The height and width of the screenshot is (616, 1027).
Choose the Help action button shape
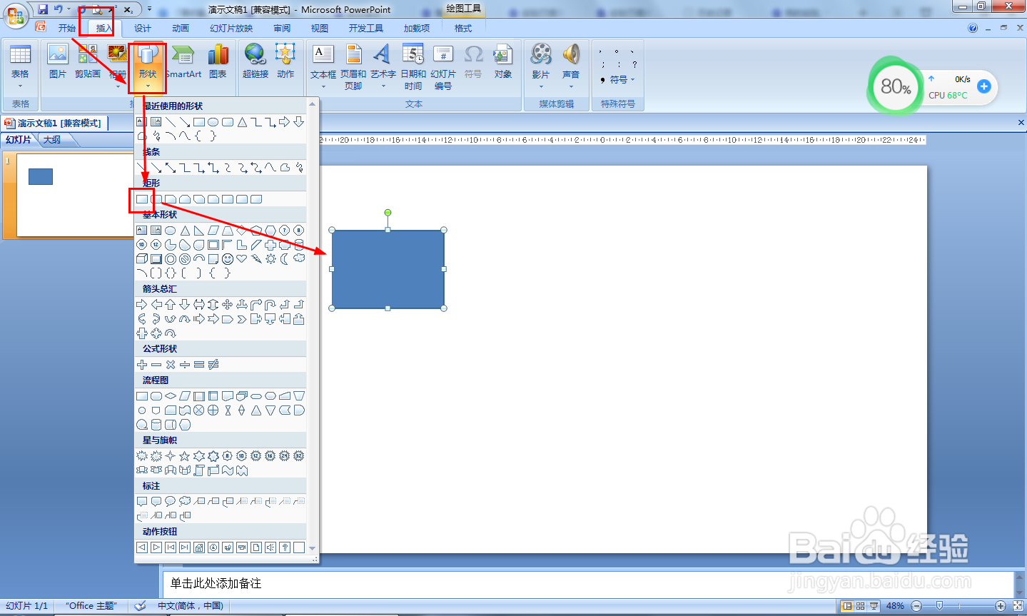[285, 547]
